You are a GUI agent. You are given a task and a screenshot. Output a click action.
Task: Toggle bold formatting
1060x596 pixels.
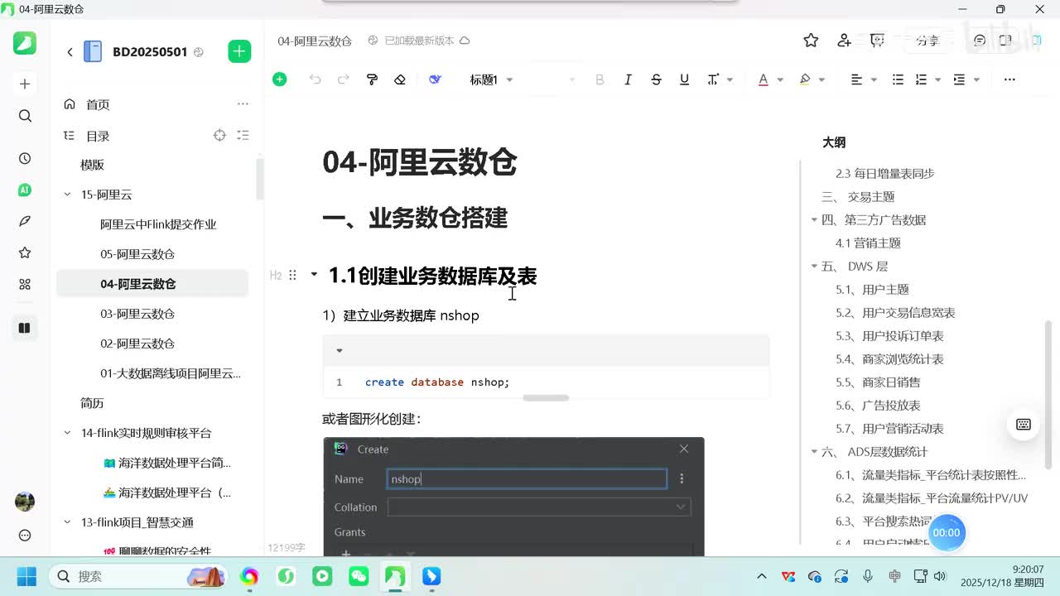[x=600, y=79]
